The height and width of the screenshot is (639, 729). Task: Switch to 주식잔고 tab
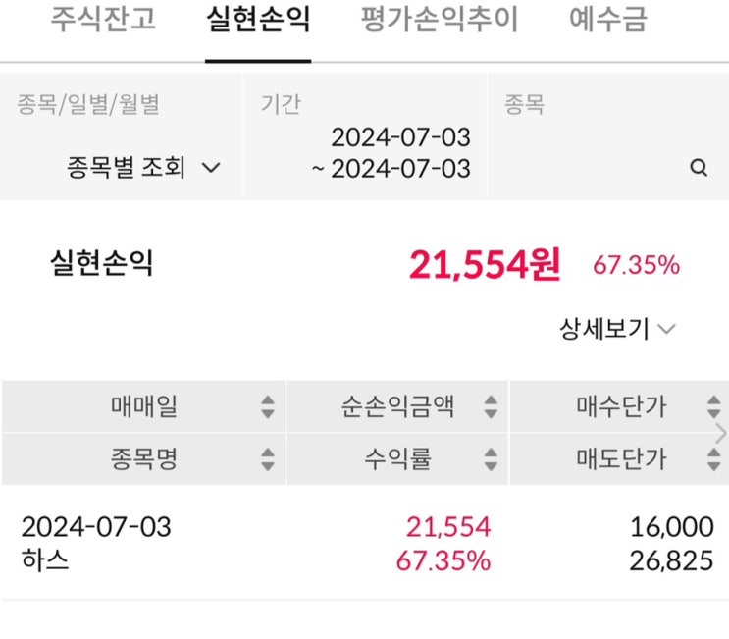click(x=103, y=20)
